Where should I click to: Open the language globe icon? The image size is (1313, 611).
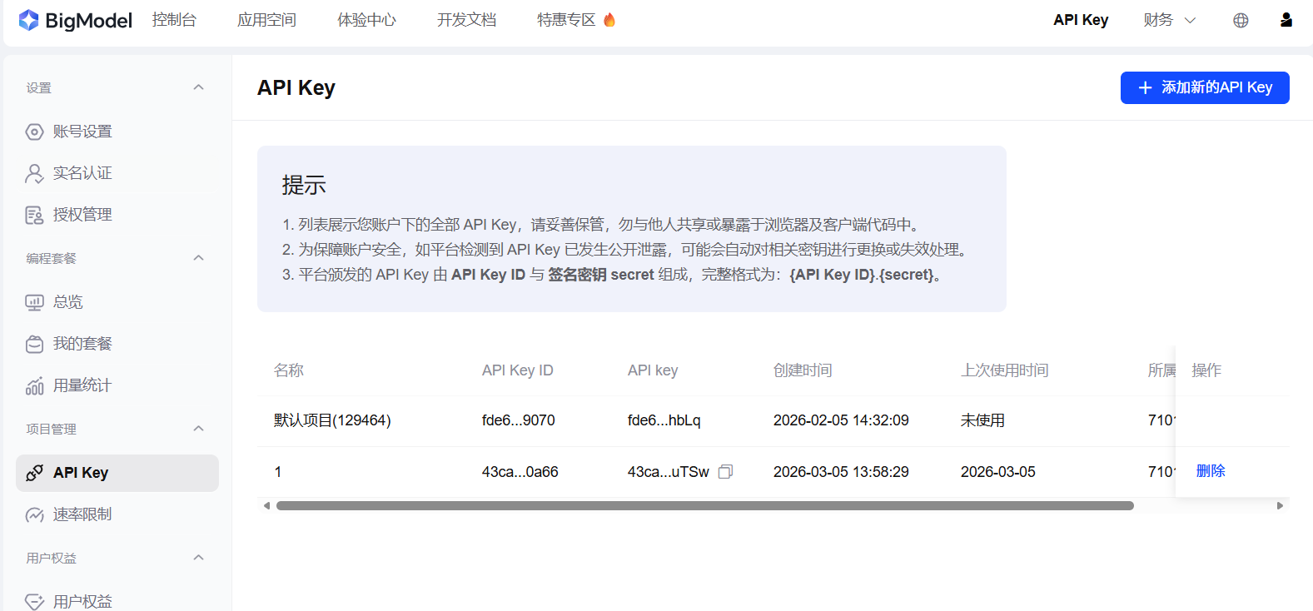[x=1241, y=20]
